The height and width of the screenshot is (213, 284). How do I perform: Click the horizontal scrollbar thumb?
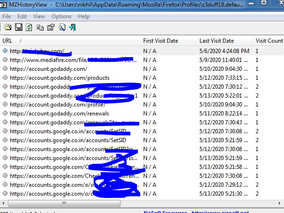64,203
